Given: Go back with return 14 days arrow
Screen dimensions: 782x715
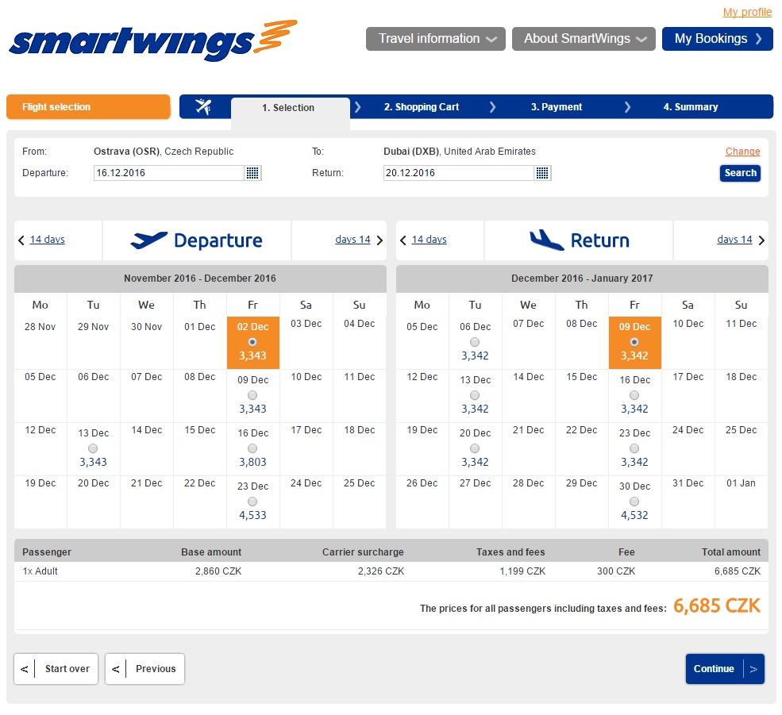Looking at the screenshot, I should pos(403,240).
